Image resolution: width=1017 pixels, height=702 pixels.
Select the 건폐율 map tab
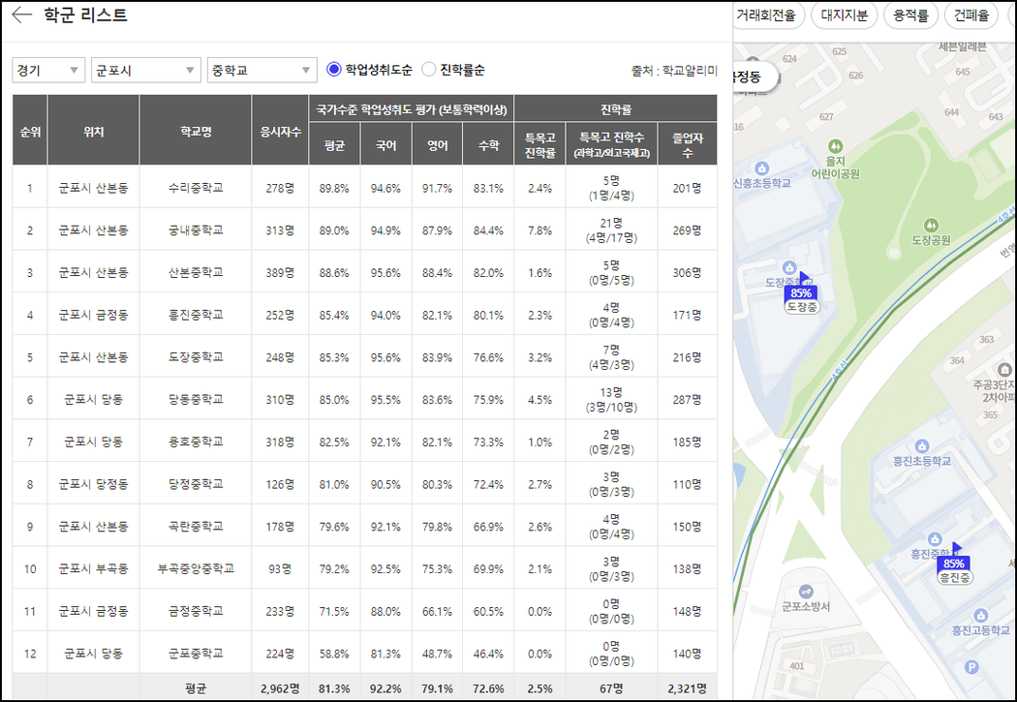click(x=971, y=15)
